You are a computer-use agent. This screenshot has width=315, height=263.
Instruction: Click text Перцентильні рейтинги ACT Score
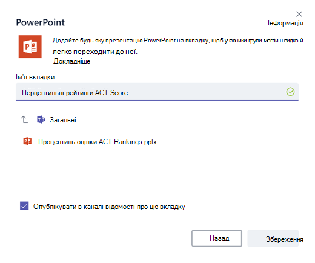point(75,93)
